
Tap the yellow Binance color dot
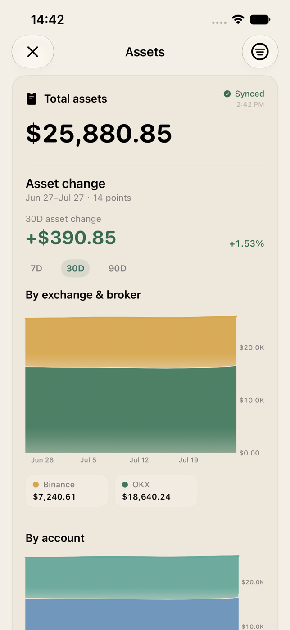pyautogui.click(x=36, y=485)
